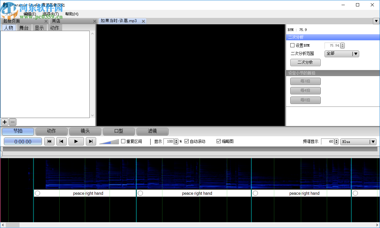Expand the tab list arrow at top right
The image size is (380, 228).
click(x=376, y=21)
